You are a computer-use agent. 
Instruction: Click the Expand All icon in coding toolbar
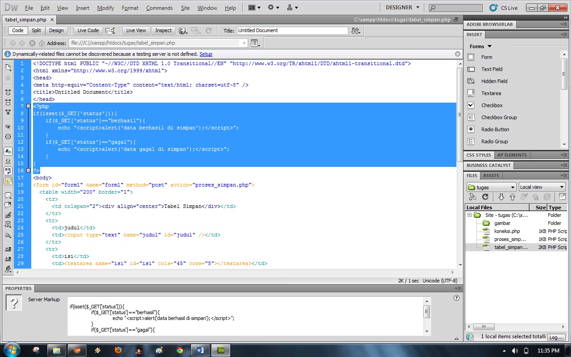point(8,112)
